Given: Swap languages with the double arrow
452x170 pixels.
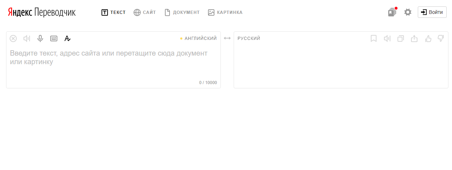Looking at the screenshot, I should 227,38.
